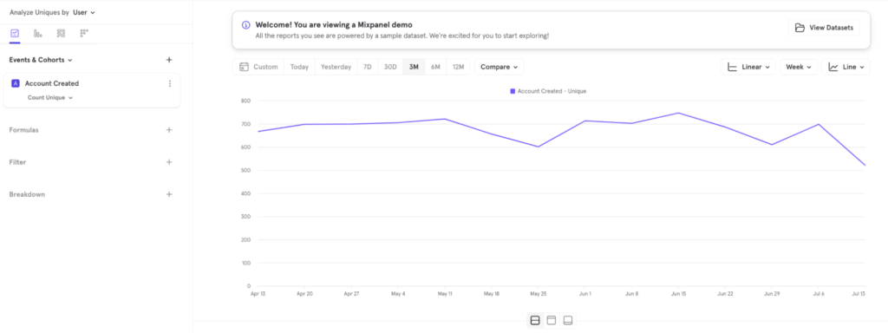Open Account Created three-dot options menu
This screenshot has height=333, width=888.
tap(169, 84)
